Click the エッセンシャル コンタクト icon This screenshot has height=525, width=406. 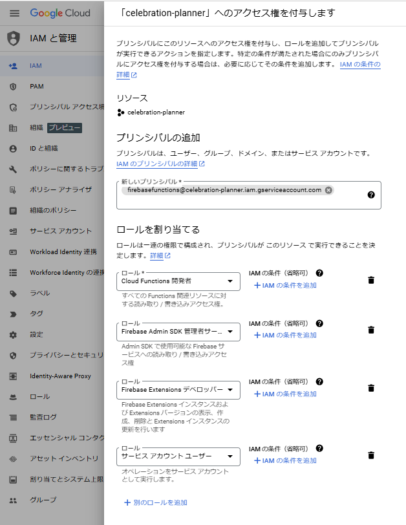point(13,438)
